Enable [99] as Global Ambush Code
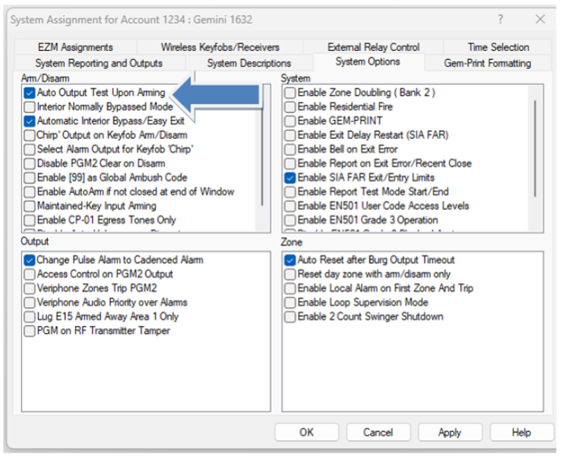 tap(29, 178)
